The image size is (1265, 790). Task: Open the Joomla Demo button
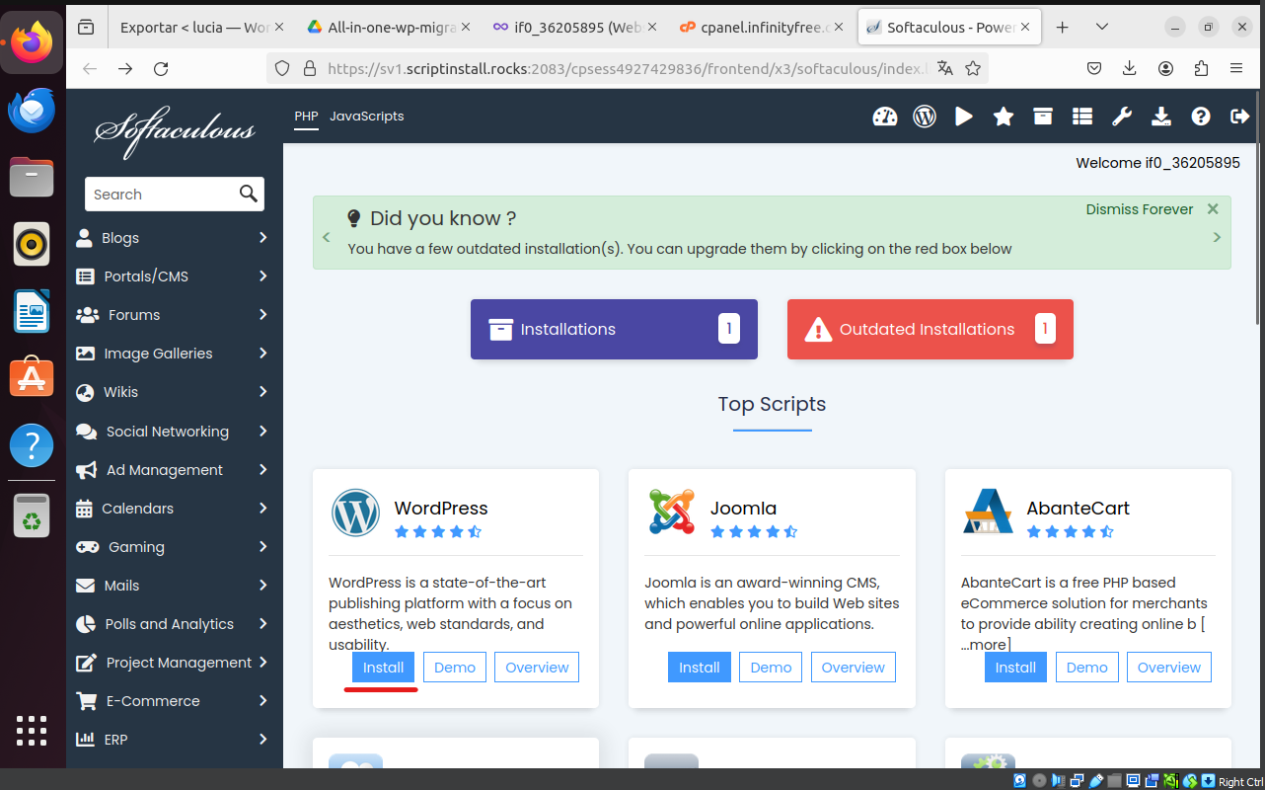[771, 668]
